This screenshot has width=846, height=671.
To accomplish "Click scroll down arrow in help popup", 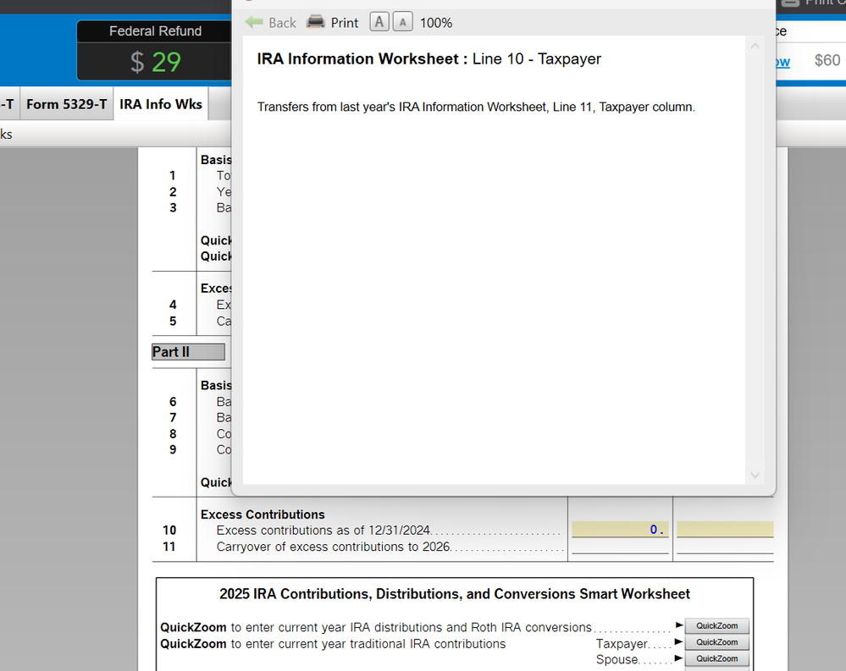I will click(755, 475).
